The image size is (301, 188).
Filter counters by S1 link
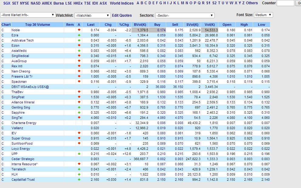208,3
